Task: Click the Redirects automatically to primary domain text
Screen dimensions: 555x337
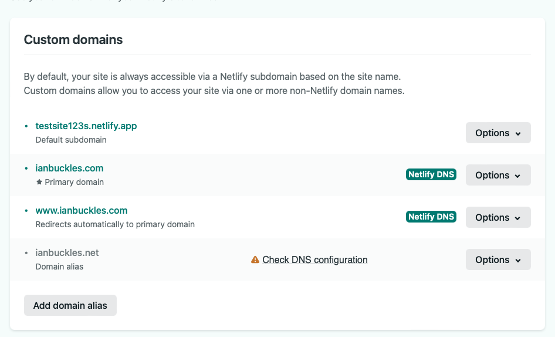Action: 115,224
